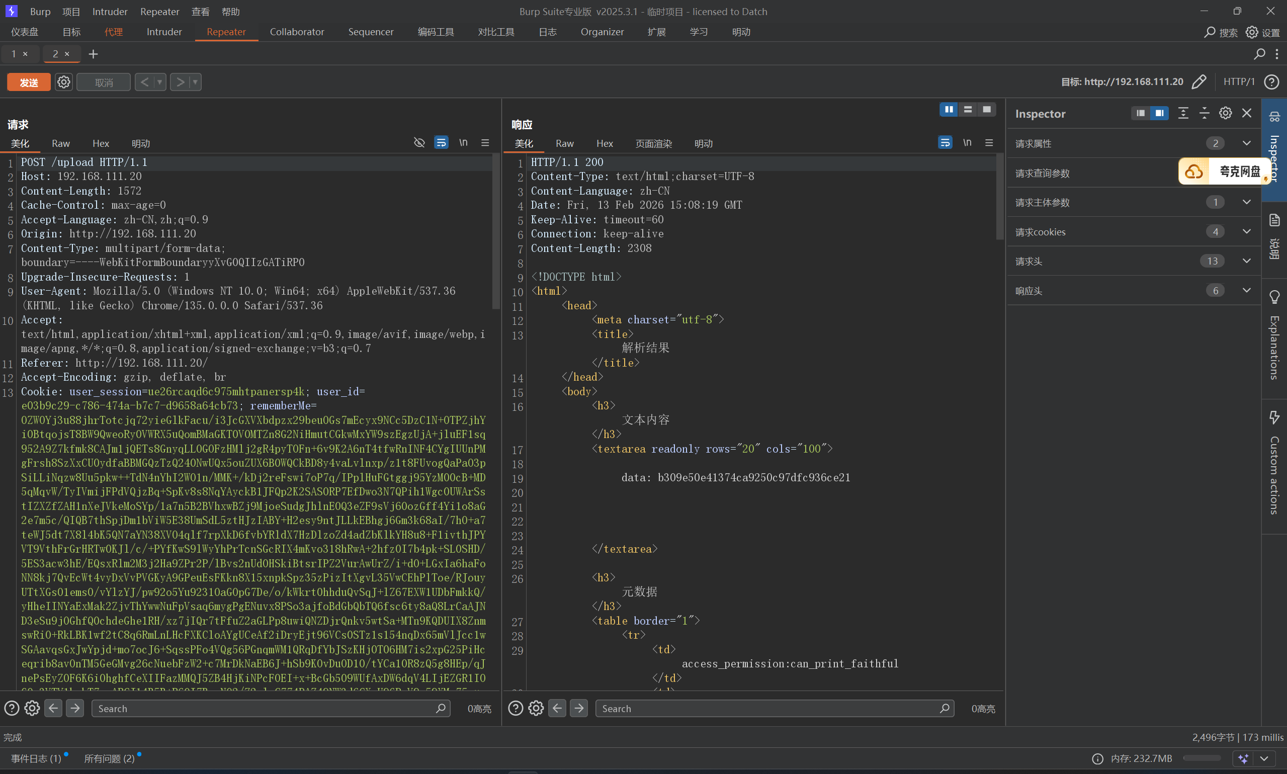Open Inspector settings gear icon

(1225, 113)
